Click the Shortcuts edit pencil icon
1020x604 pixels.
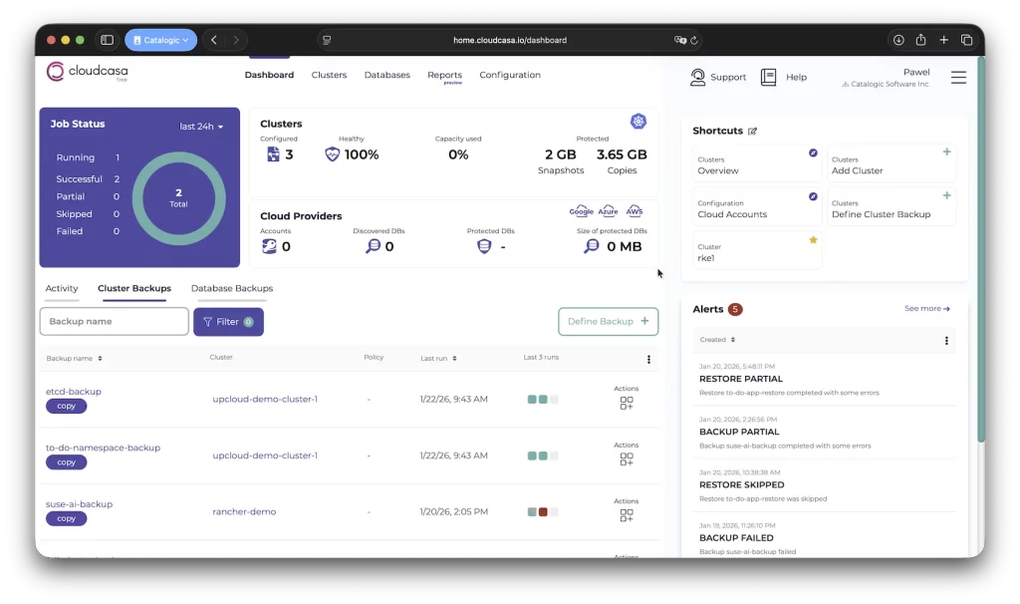coord(753,131)
